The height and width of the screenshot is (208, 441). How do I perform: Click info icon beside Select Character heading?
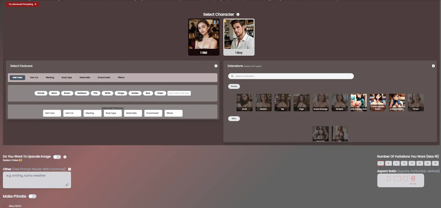click(x=238, y=14)
